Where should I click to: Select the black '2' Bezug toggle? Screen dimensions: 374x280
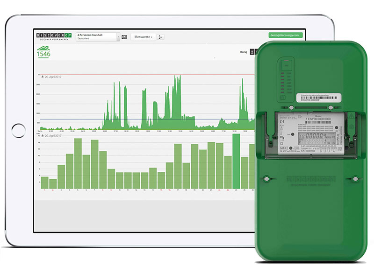[x=252, y=52]
